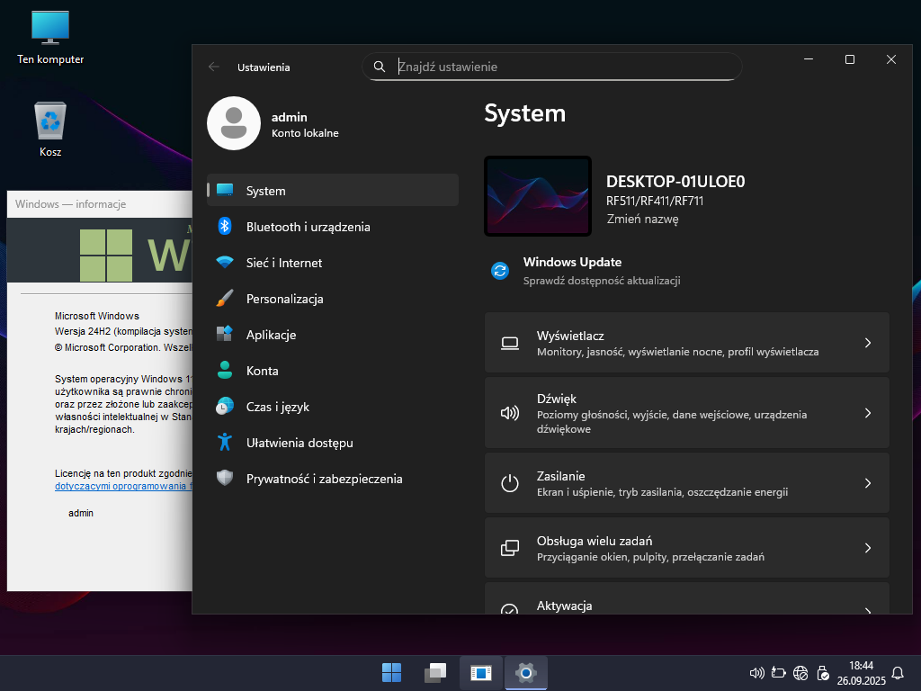Select Czas i język category
Viewport: 921px width, 691px height.
(277, 407)
